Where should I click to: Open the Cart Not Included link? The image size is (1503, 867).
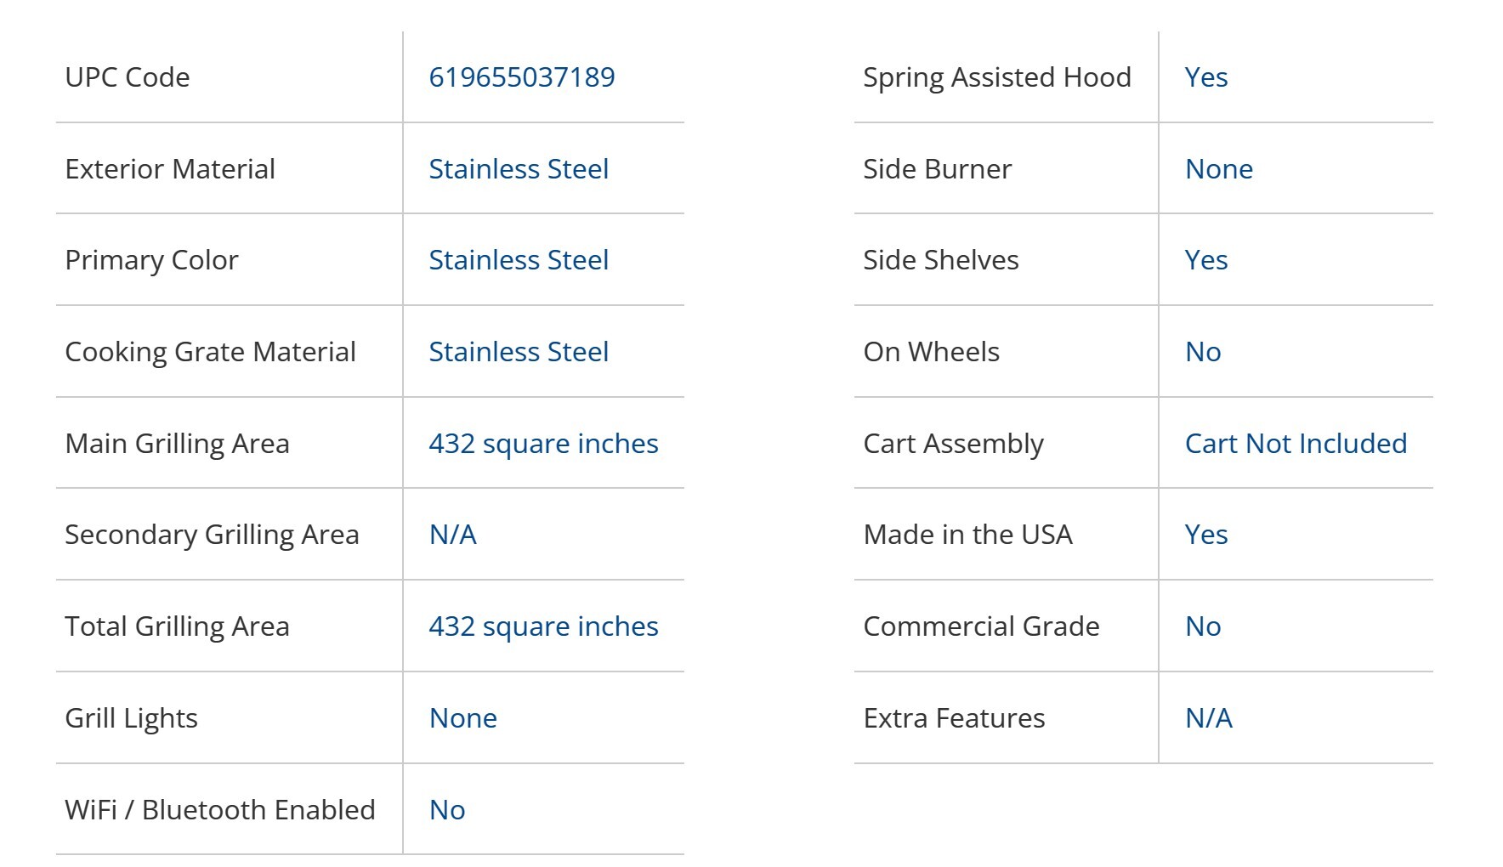[x=1296, y=444]
